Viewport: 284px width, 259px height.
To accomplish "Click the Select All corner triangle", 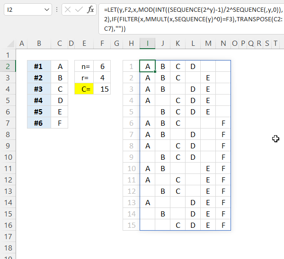I will (11, 43).
